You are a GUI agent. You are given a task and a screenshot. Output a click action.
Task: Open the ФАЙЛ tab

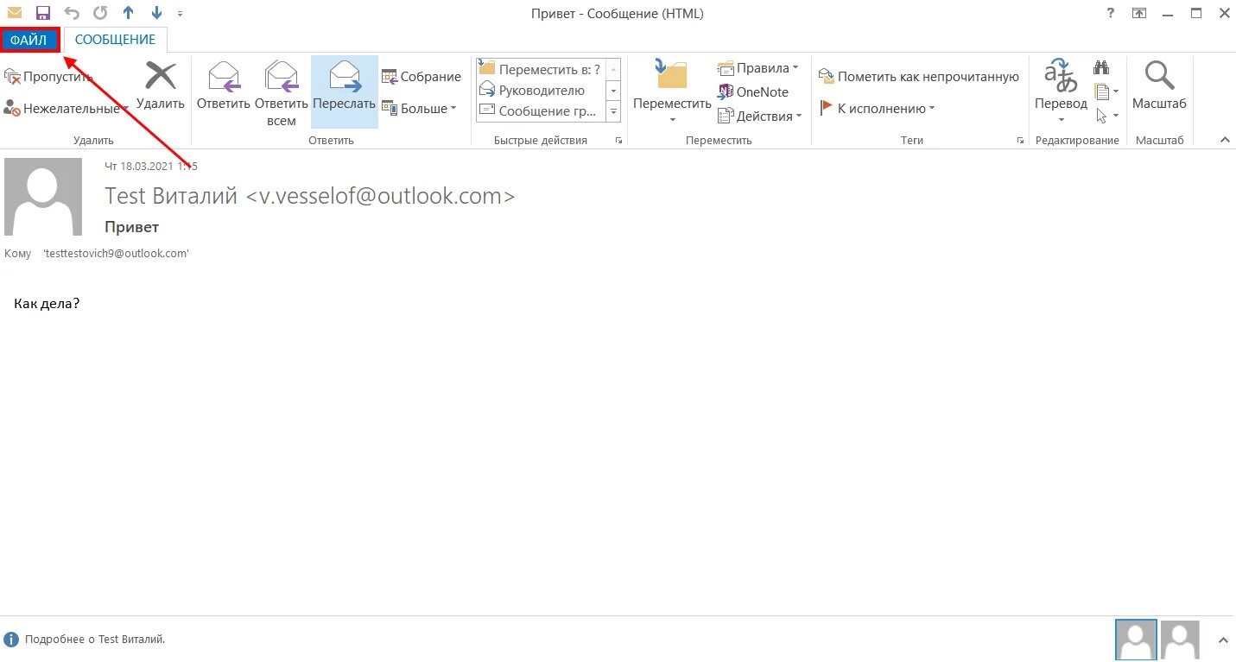[29, 40]
